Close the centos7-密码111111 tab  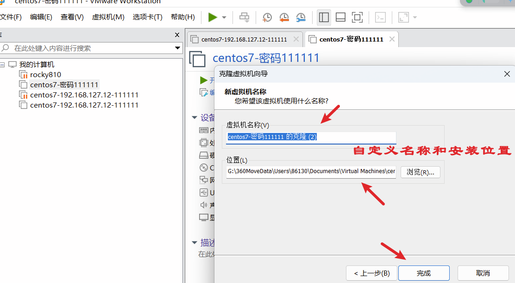pyautogui.click(x=392, y=39)
